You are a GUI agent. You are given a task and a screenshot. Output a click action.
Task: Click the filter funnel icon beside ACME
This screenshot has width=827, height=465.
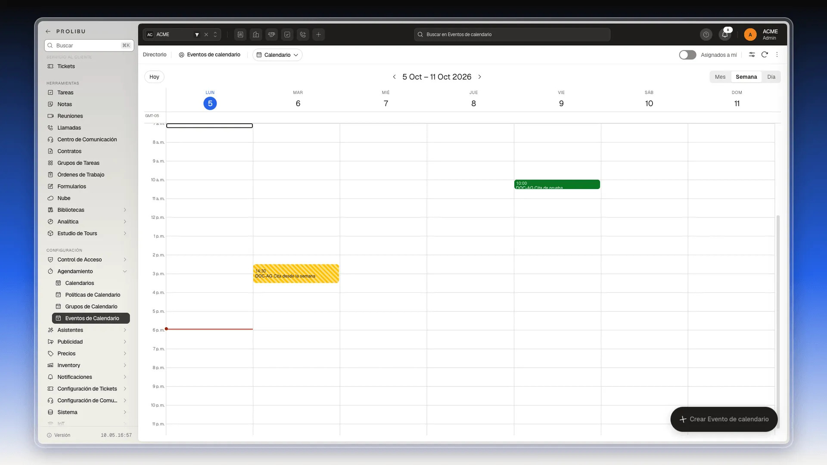197,34
